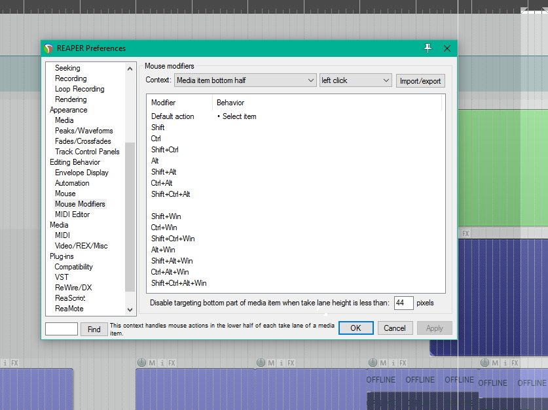Click the preferences category list scrollbar thumb
548x410 pixels.
pyautogui.click(x=130, y=216)
